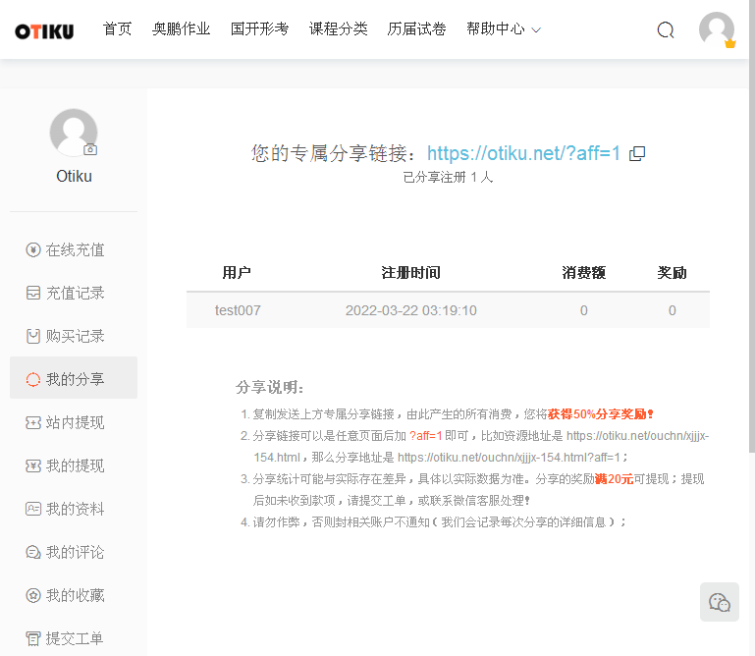Click the Otiku username under the avatar
This screenshot has width=755, height=656.
coord(74,177)
